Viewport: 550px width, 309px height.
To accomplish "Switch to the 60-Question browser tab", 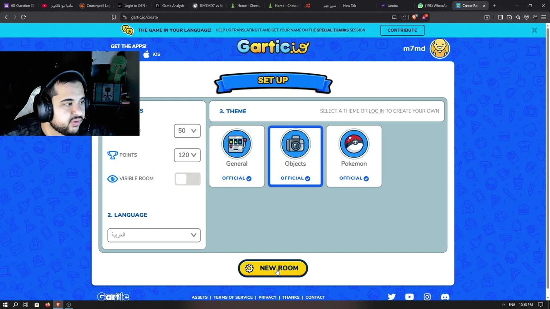I will [19, 6].
